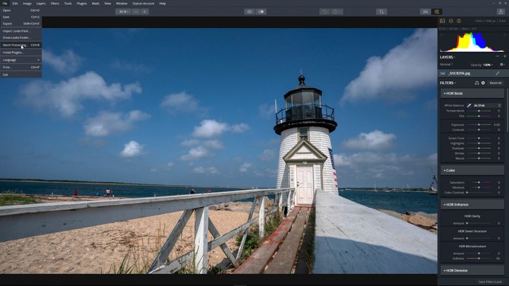The width and height of the screenshot is (509, 286).
Task: Click the Shadows slider
Action: 479,148
